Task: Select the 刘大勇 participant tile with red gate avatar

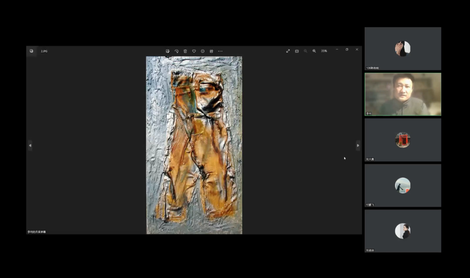Action: 403,140
